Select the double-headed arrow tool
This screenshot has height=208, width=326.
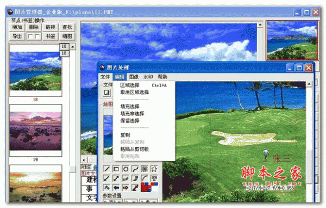(116, 178)
